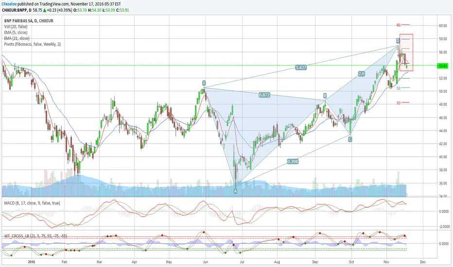This screenshot has height=267, width=453.
Task: Click the S2 pivot level label
Action: pyautogui.click(x=399, y=88)
